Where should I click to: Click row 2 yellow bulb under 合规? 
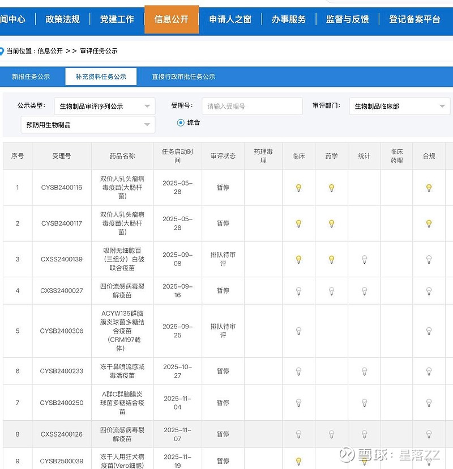point(429,223)
